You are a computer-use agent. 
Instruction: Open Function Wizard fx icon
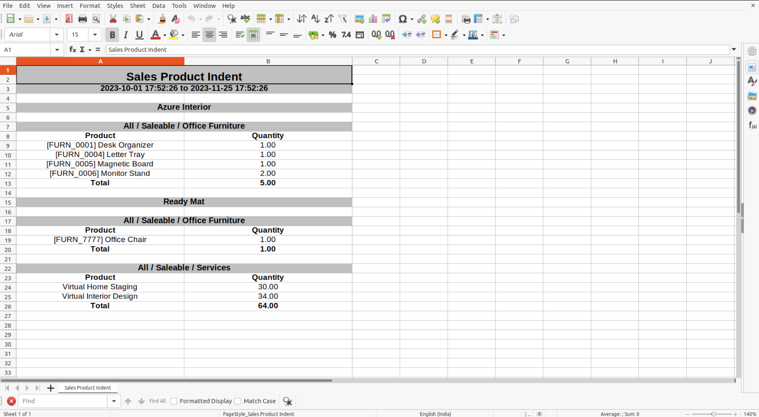click(x=73, y=49)
